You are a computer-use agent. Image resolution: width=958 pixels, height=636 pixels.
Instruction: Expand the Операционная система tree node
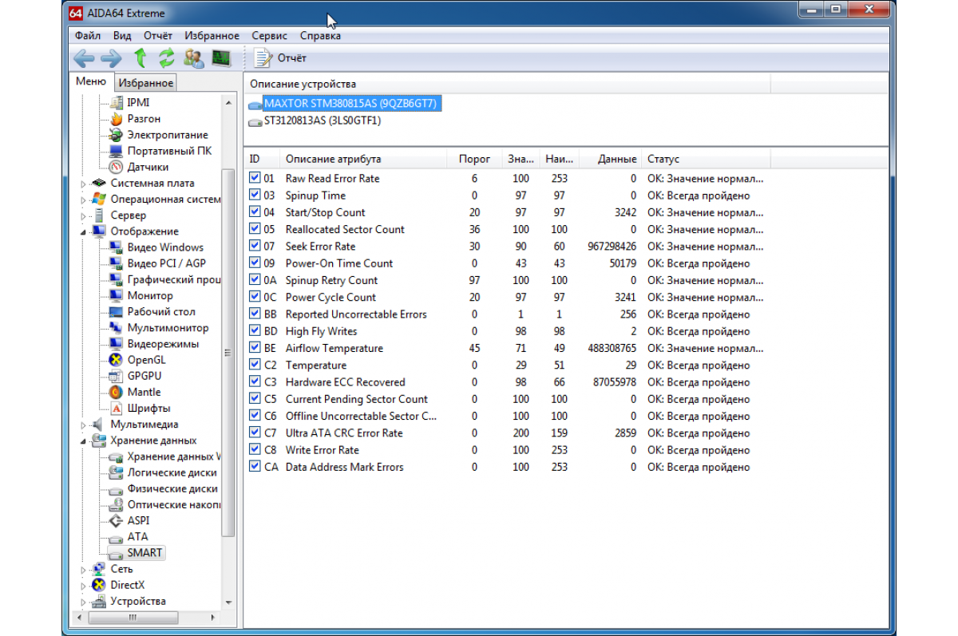[83, 199]
